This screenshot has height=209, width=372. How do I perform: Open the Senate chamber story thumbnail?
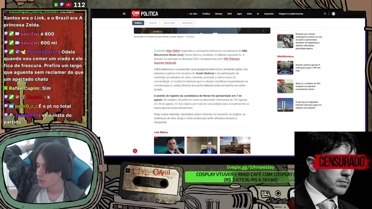285,68
